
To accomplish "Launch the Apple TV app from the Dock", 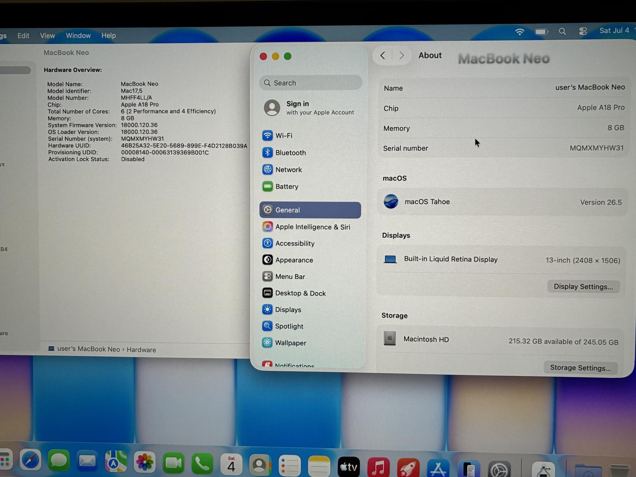I will tap(348, 467).
